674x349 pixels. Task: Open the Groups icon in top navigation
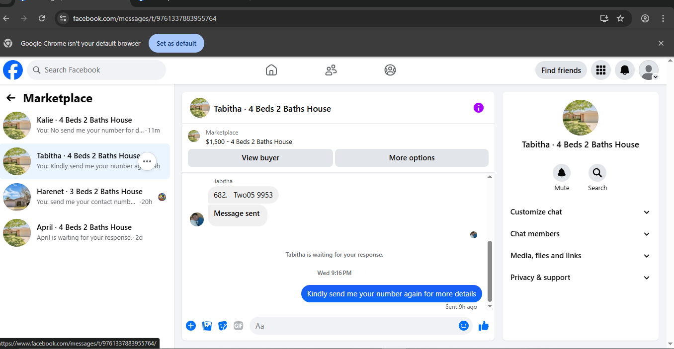point(390,70)
